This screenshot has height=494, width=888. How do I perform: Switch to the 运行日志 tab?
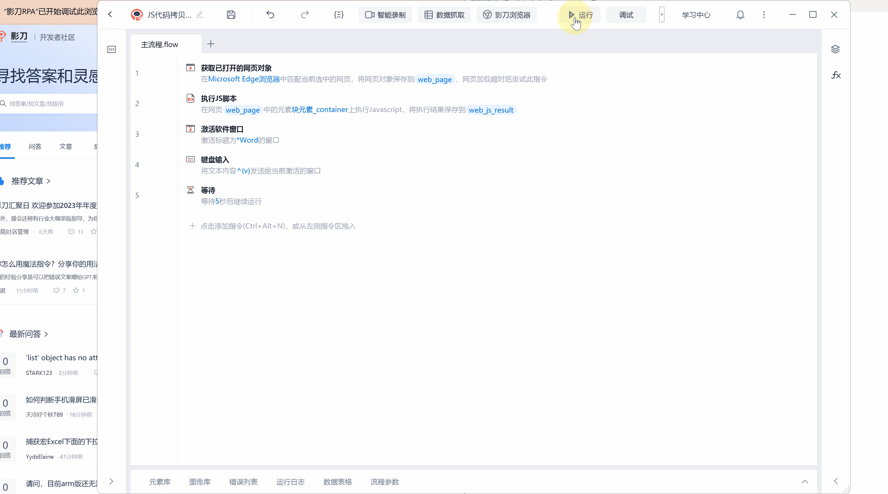tap(290, 482)
